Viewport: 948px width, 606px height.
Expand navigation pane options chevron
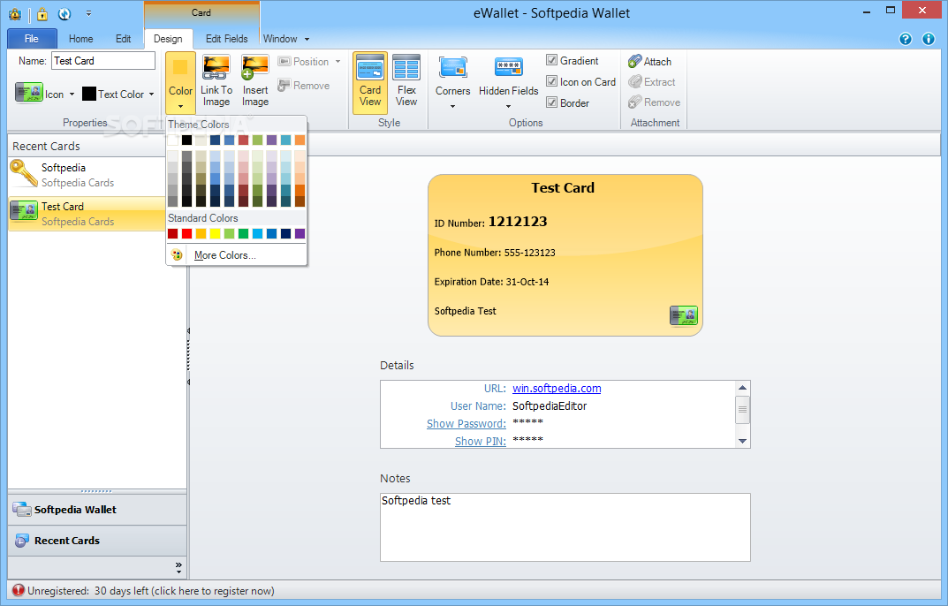[x=179, y=566]
